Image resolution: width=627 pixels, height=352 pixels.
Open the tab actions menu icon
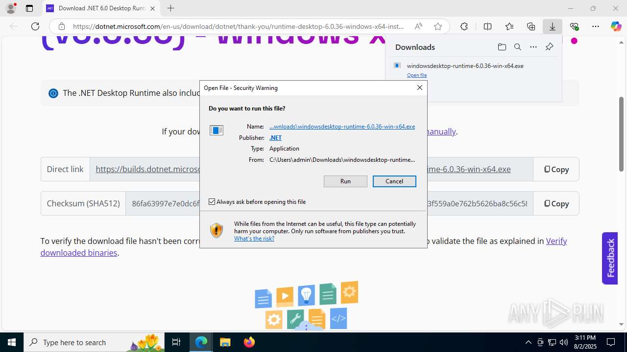pos(29,8)
